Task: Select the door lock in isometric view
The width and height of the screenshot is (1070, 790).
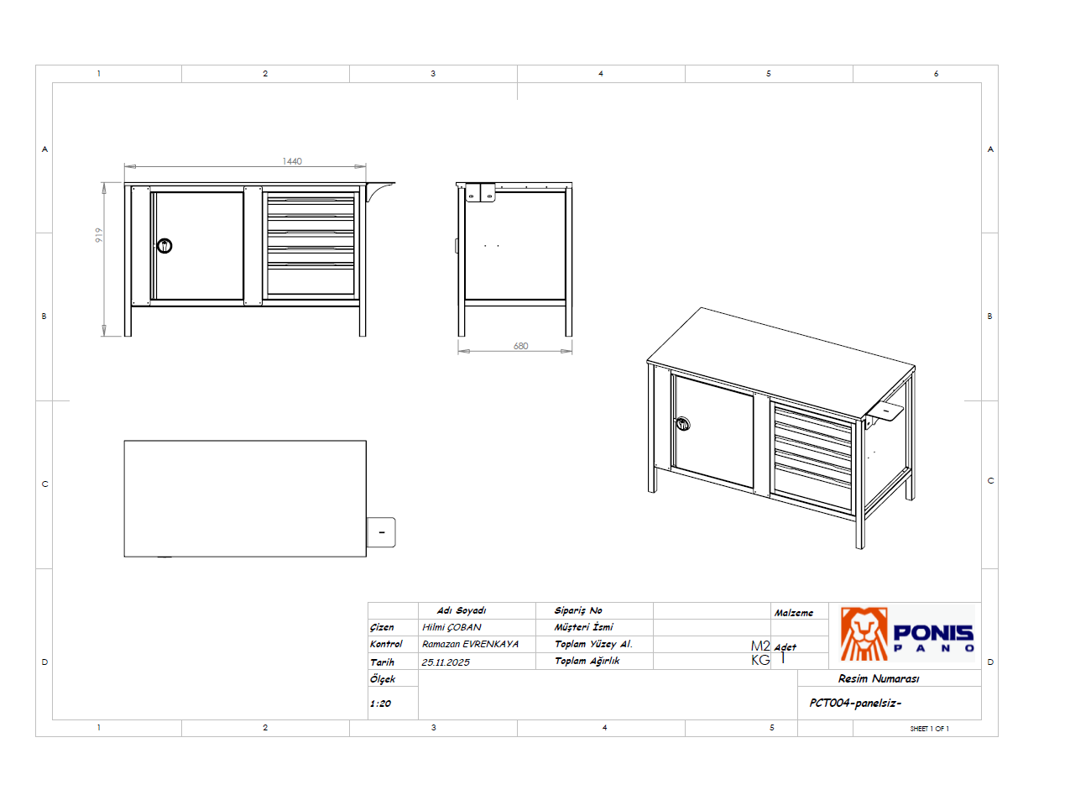Action: [x=683, y=423]
